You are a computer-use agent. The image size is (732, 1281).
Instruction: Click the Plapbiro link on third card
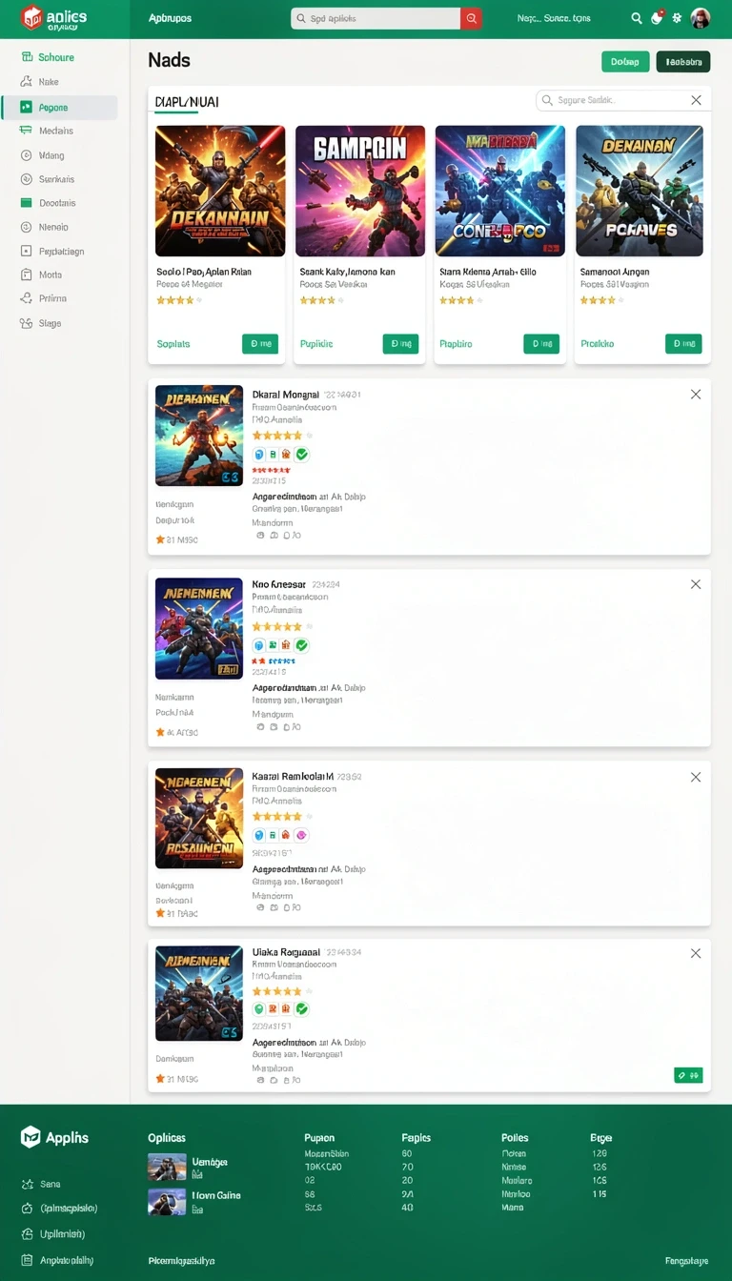456,344
